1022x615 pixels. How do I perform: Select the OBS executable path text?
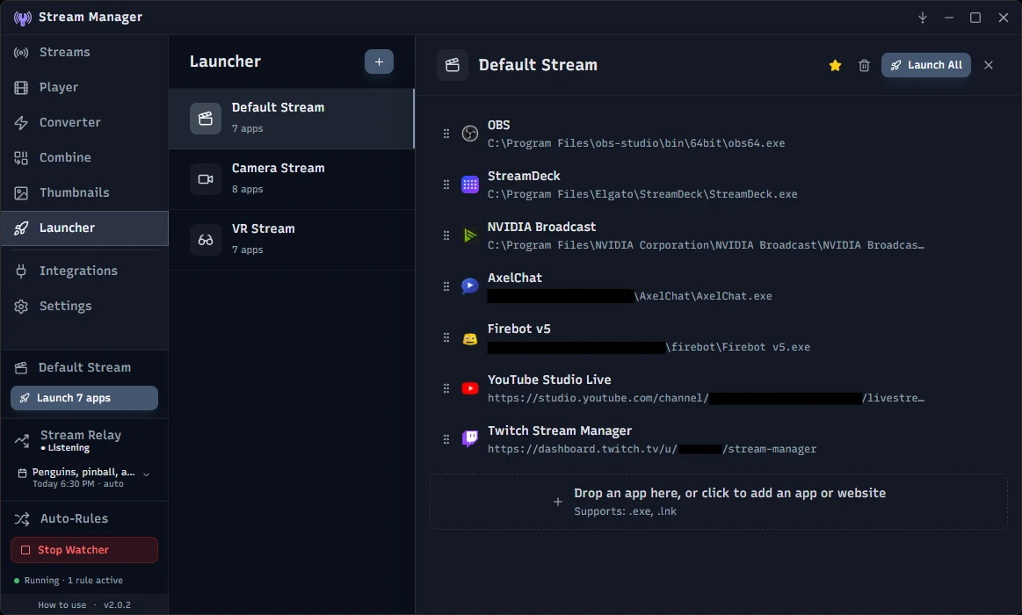click(x=636, y=143)
